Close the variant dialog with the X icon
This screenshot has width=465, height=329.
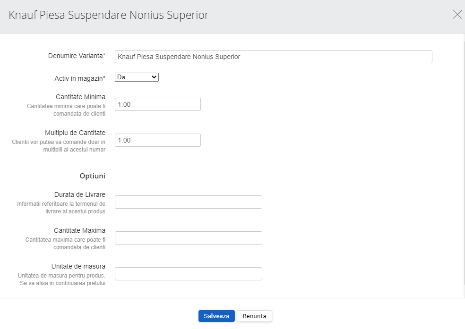pyautogui.click(x=457, y=15)
